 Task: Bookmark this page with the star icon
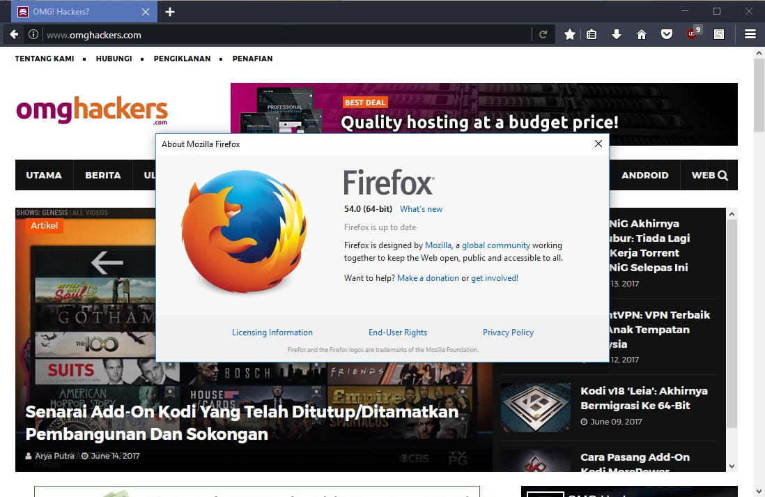coord(569,34)
